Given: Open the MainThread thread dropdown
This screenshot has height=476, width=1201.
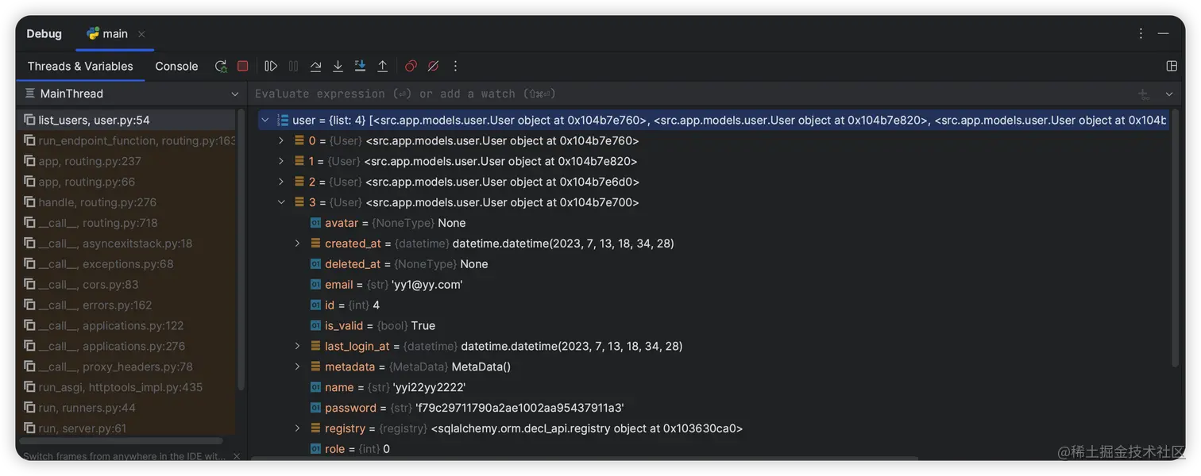Looking at the screenshot, I should point(131,94).
